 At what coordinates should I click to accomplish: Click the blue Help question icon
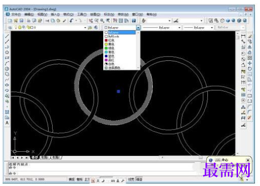134,20
